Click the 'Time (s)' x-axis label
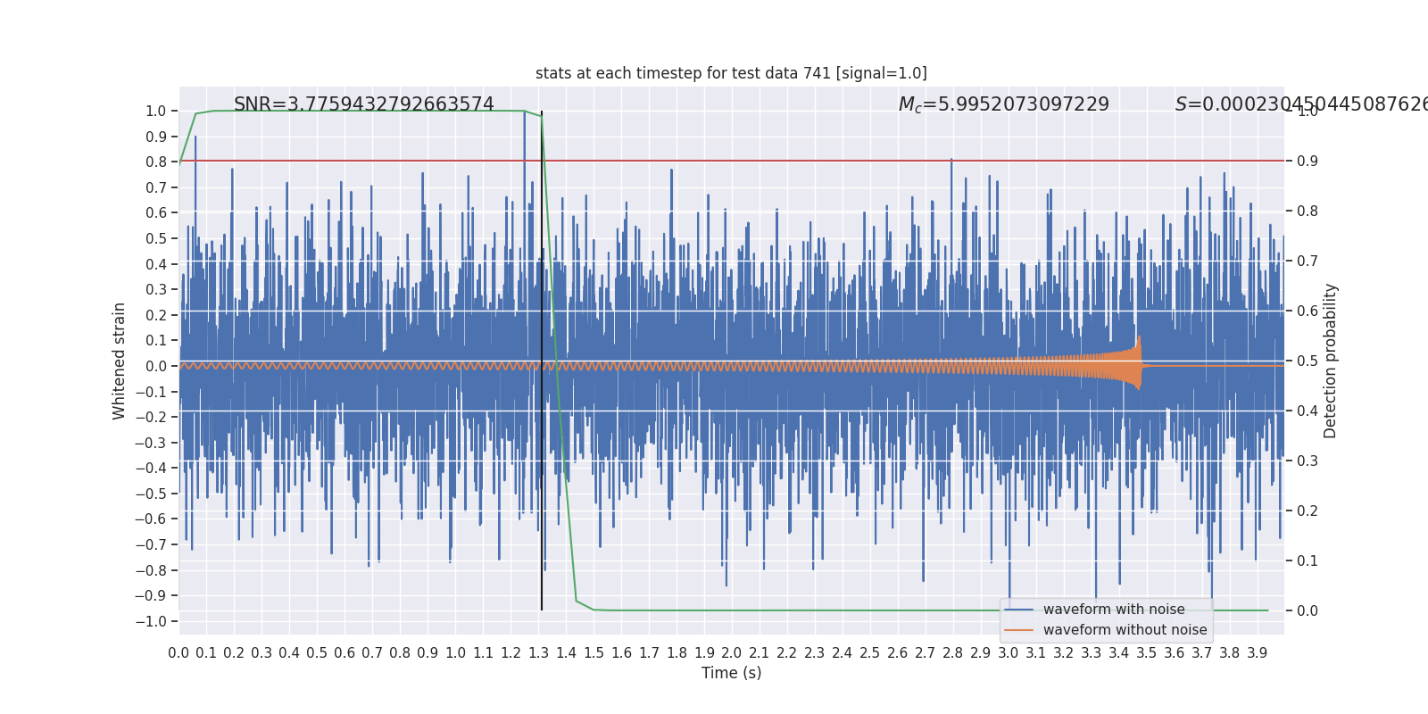The image size is (1428, 714). pyautogui.click(x=732, y=673)
